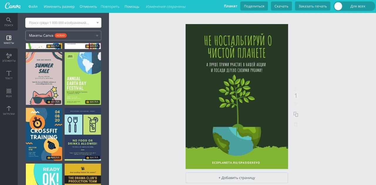Image resolution: width=376 pixels, height=185 pixels.
Task: Select the Annual Earth Day Festival template
Action: [83, 78]
